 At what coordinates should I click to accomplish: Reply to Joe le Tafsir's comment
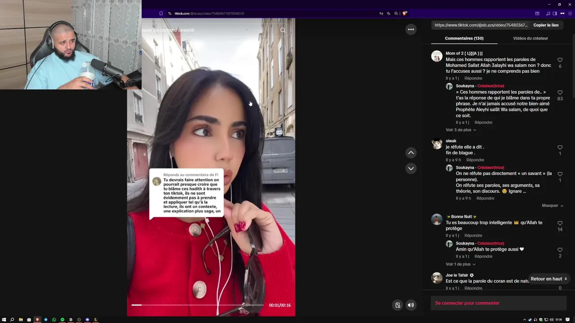tap(473, 288)
